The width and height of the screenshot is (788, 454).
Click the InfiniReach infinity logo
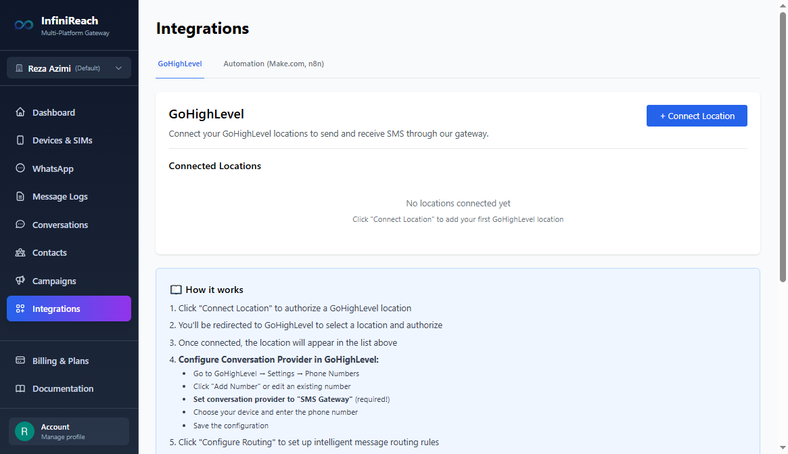coord(22,24)
